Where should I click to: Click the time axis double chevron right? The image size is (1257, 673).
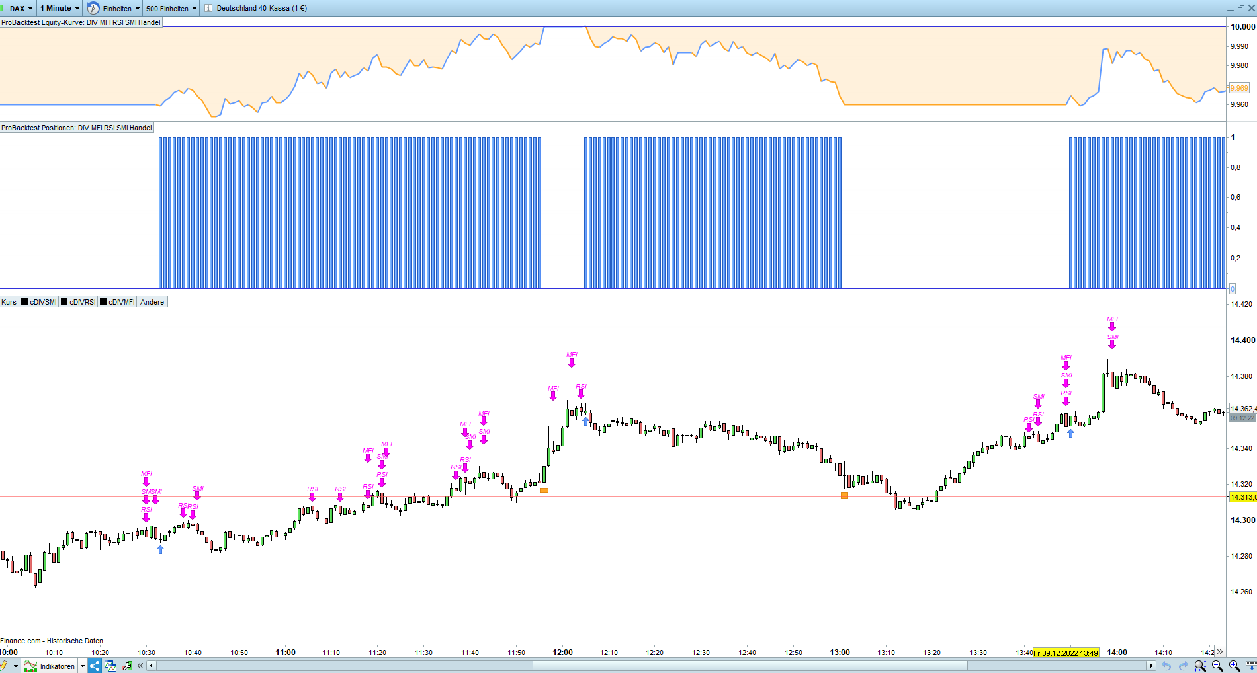[x=1220, y=652]
